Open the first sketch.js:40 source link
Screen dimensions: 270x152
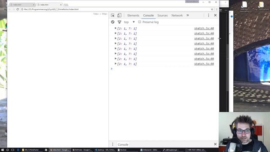[x=204, y=28]
